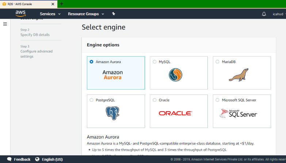Click the red ORACLE logo
Viewport: 286px width, 163px height.
(x=175, y=113)
